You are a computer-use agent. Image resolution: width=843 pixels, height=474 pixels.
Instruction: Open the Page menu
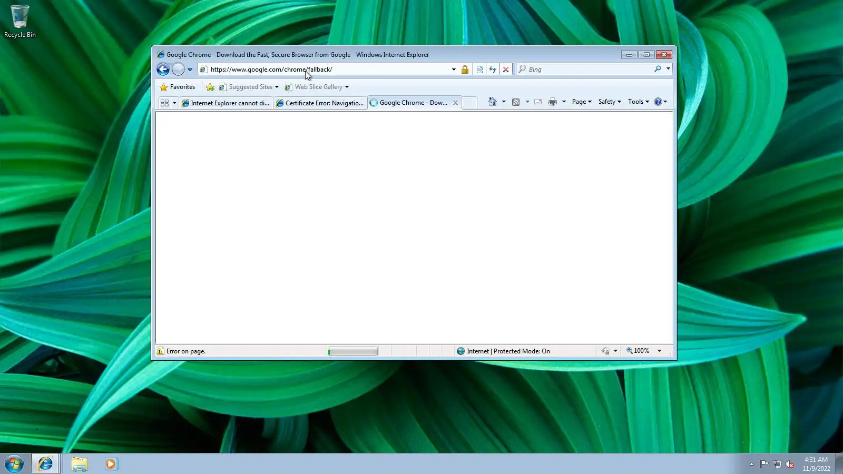[x=582, y=102]
